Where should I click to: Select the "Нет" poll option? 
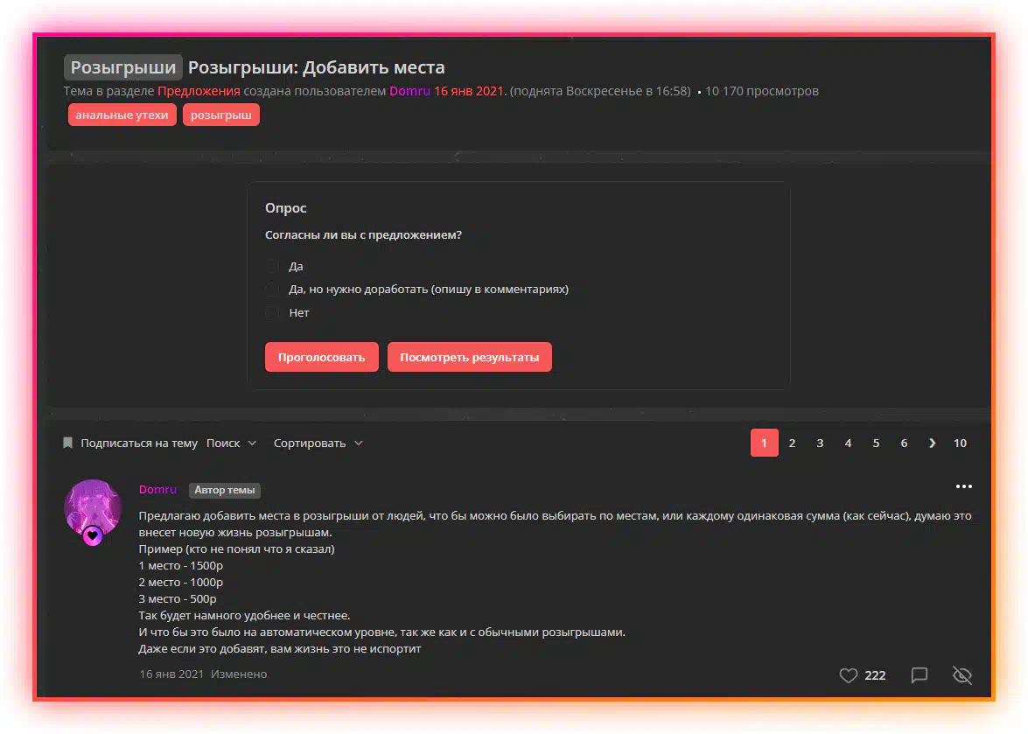click(273, 313)
